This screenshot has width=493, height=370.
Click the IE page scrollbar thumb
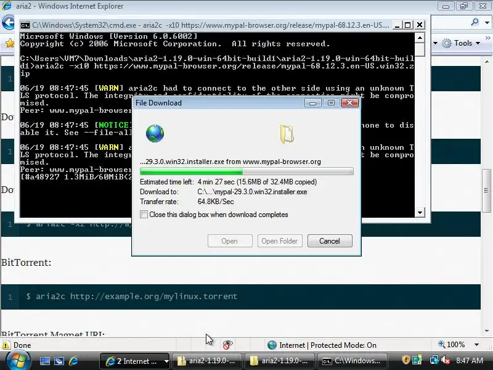pos(487,191)
